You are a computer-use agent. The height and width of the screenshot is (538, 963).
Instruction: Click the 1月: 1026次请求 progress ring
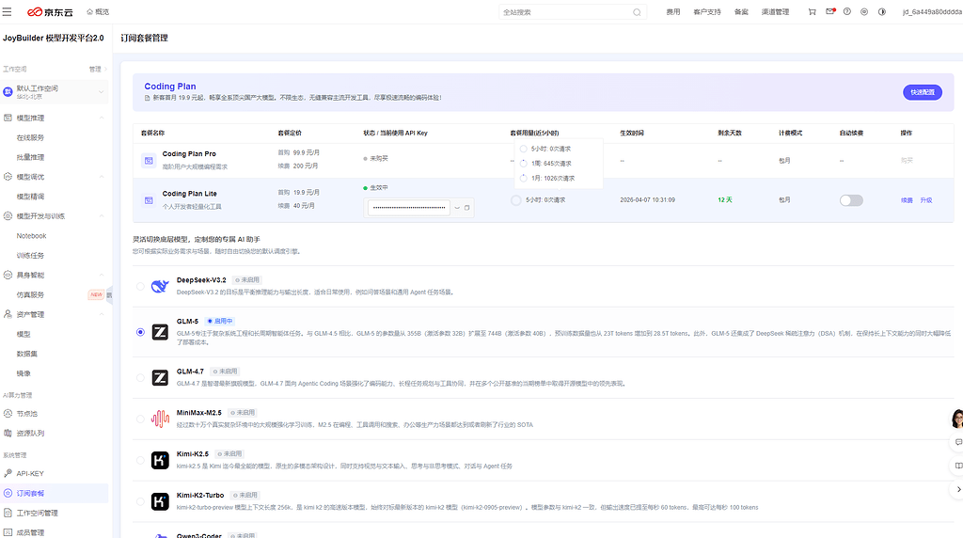(523, 178)
